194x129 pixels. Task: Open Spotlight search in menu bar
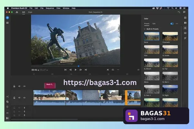point(172,8)
